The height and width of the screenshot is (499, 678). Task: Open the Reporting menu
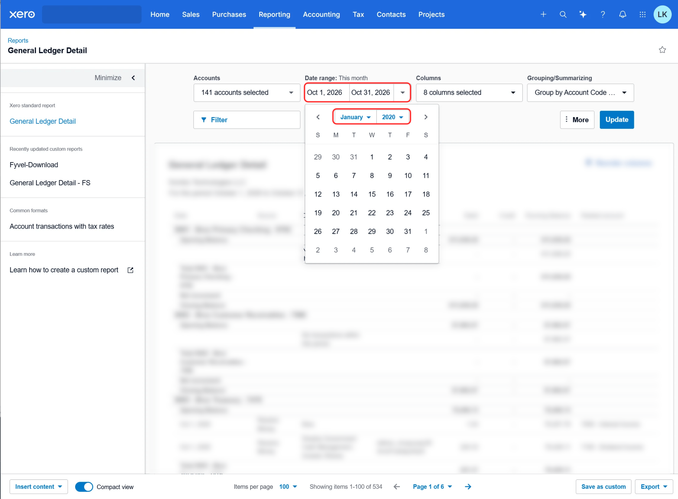pos(274,14)
